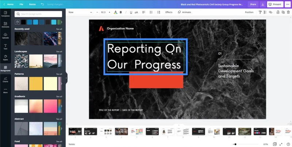Choose the pink gradient background thumbnail
This screenshot has height=147, width=292.
[x=50, y=106]
